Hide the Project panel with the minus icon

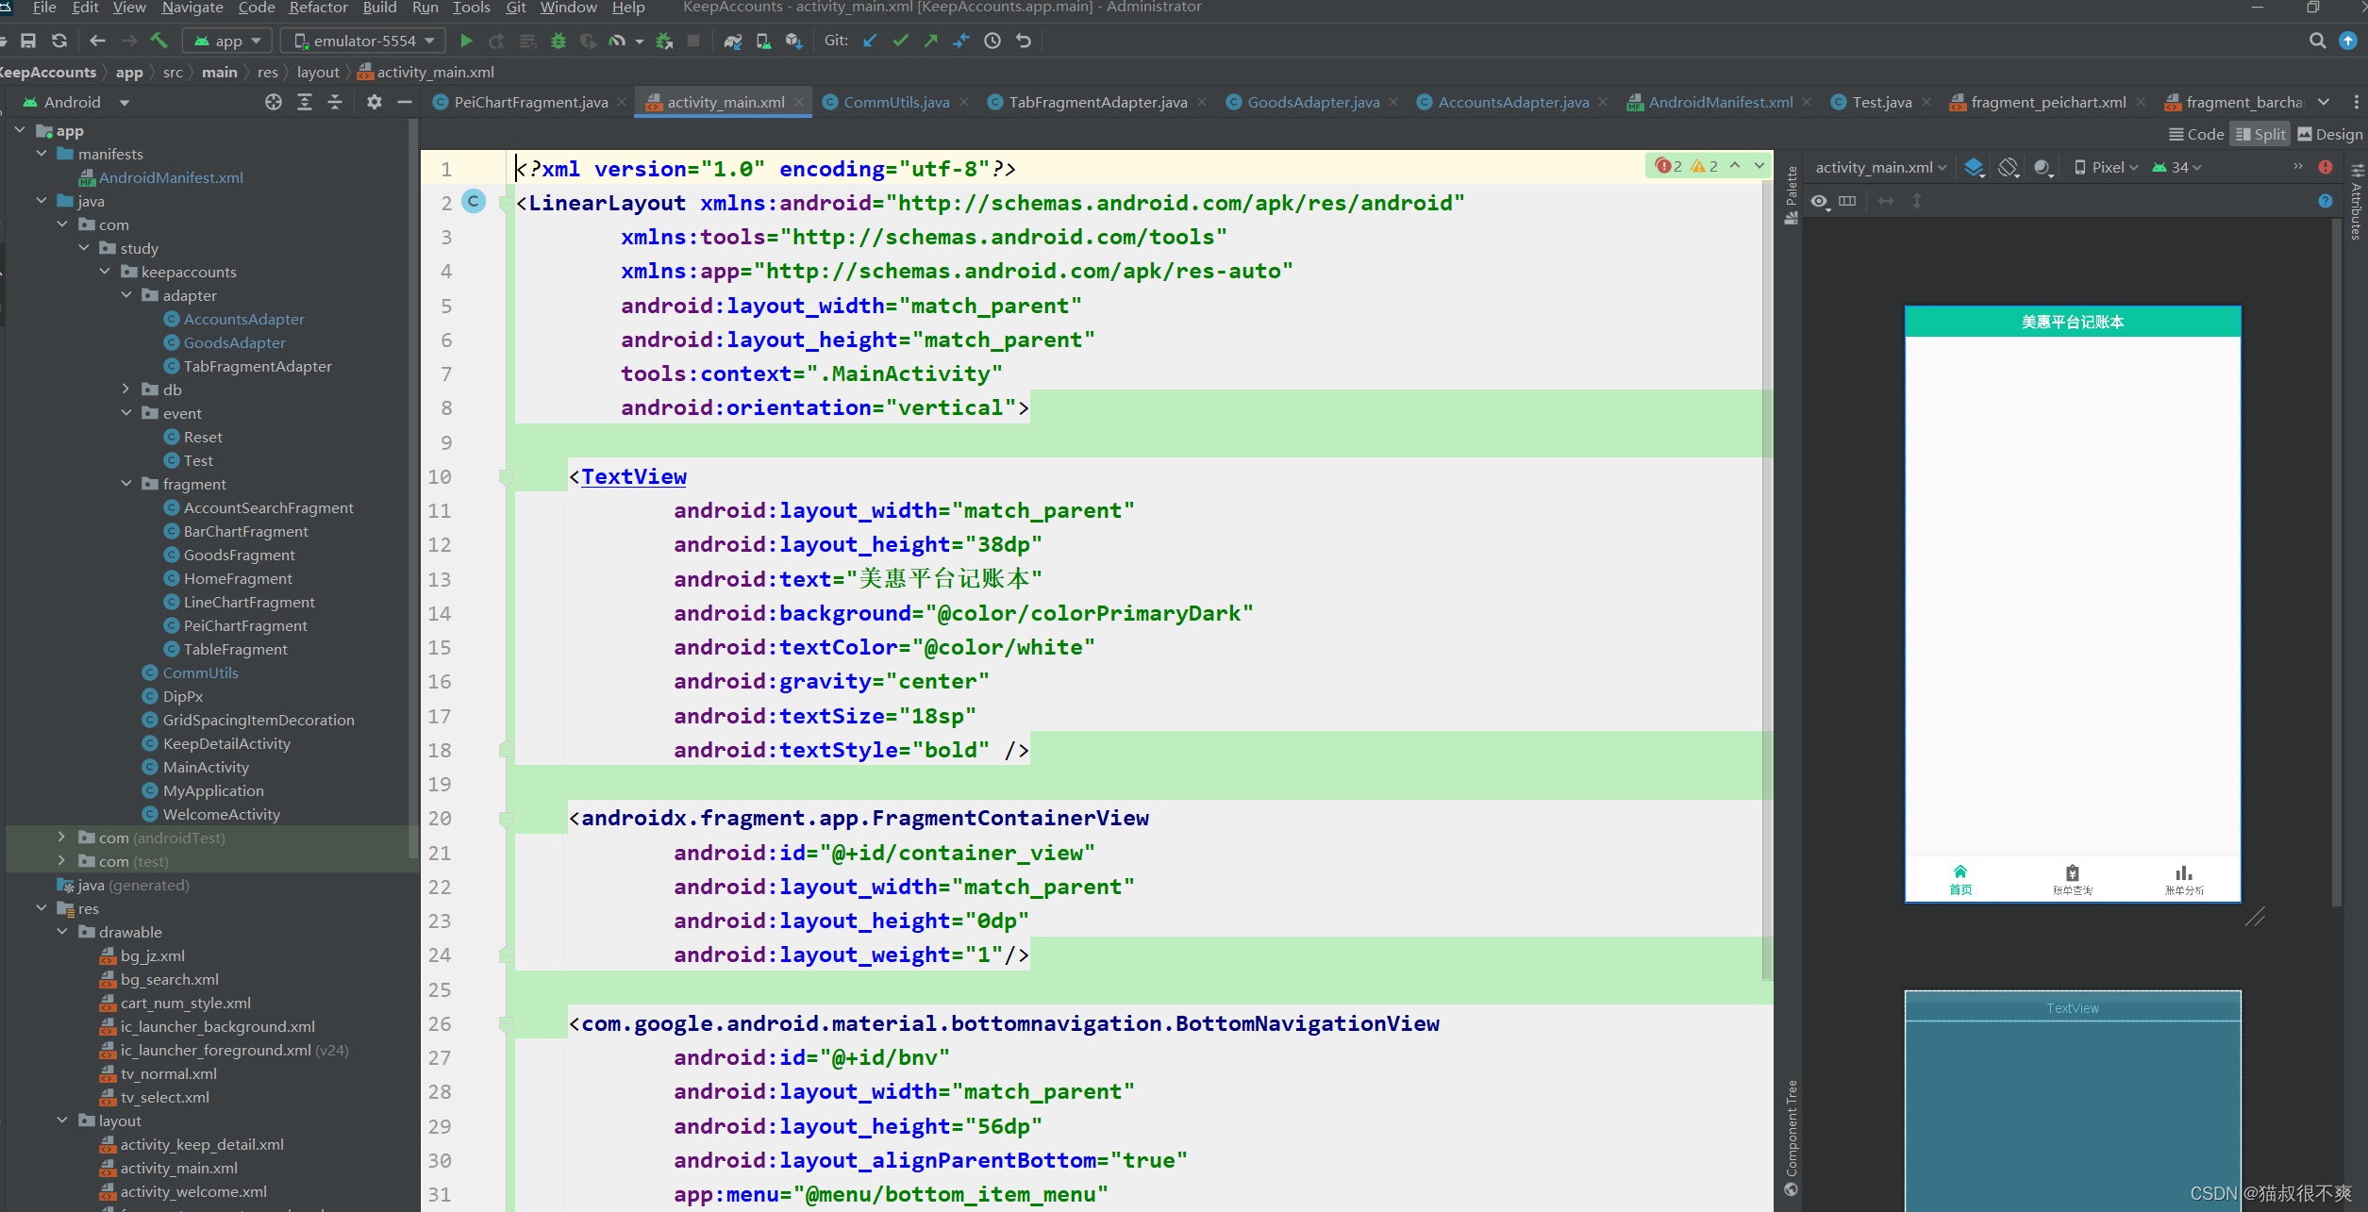(405, 102)
